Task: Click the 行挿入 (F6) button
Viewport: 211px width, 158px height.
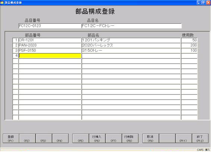Action: click(x=97, y=138)
